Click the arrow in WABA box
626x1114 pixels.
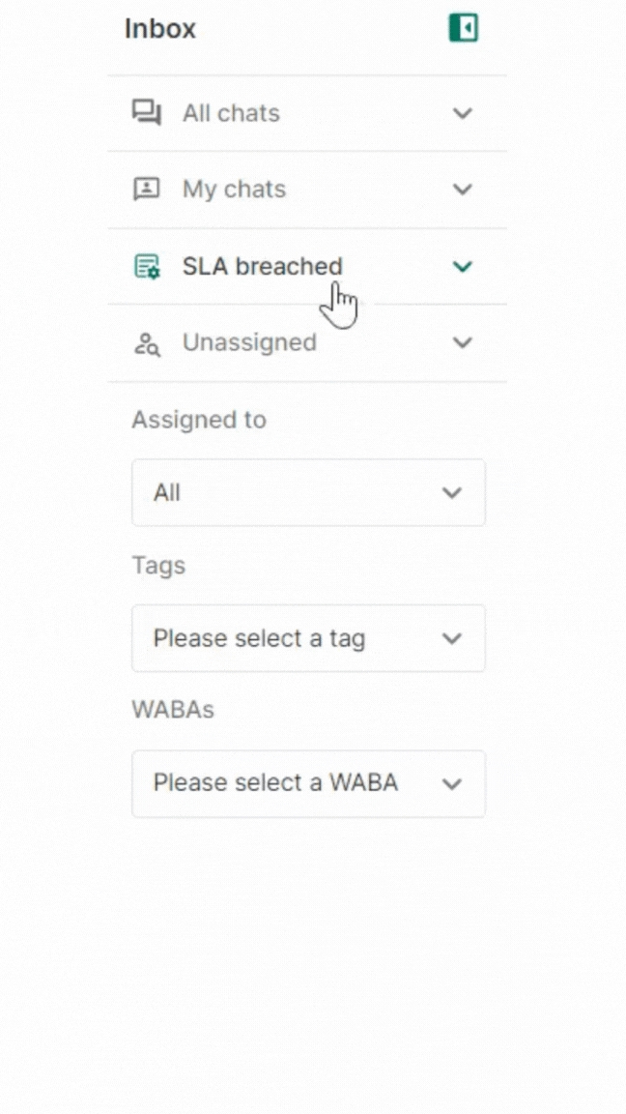tap(451, 783)
